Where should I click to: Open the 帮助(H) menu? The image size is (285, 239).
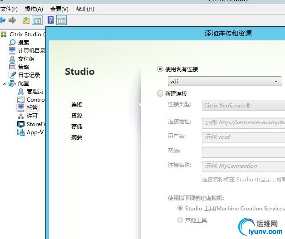tap(85, 9)
